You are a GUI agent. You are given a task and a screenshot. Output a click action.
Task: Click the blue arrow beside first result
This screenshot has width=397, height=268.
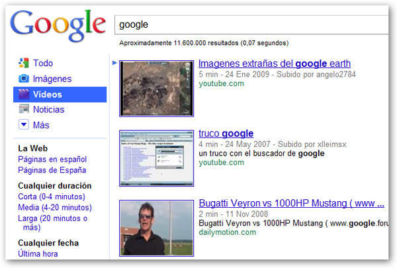point(114,63)
